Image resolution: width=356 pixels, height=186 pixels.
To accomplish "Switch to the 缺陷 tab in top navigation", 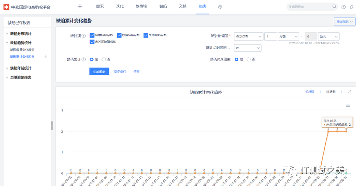I will (x=163, y=6).
